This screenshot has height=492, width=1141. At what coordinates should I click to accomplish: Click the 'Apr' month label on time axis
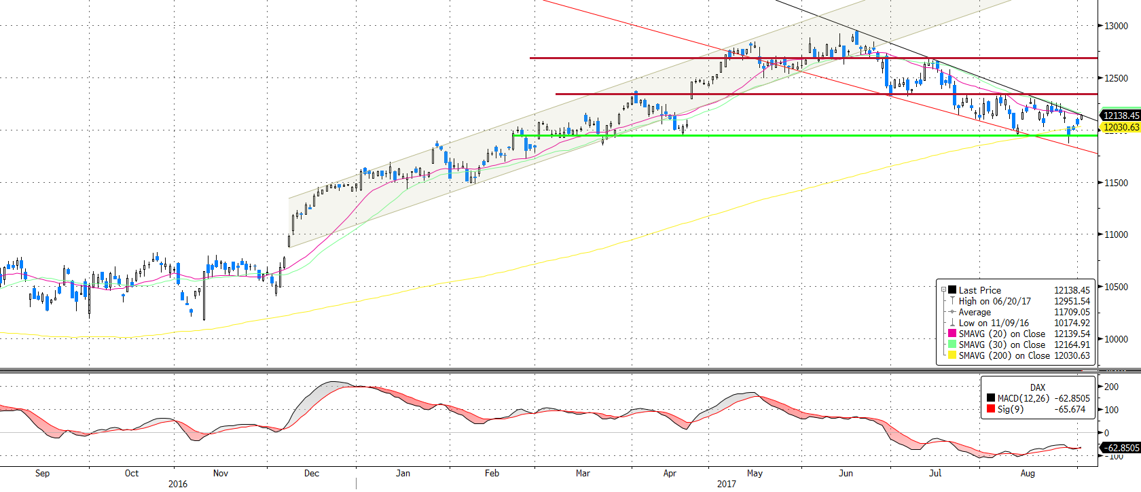point(670,473)
